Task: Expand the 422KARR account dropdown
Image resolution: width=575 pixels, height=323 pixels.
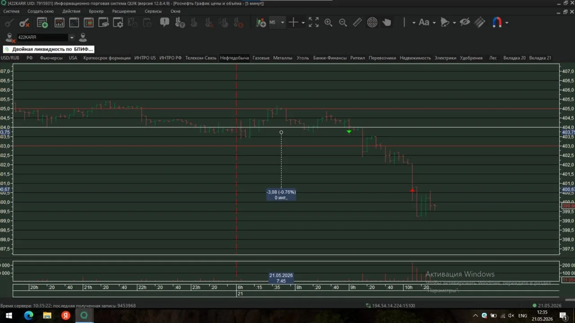Action: pyautogui.click(x=71, y=38)
